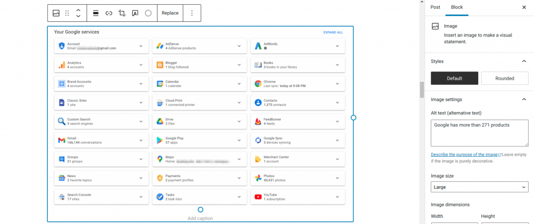
Task: Click the Gmail service icon
Action: (x=62, y=140)
